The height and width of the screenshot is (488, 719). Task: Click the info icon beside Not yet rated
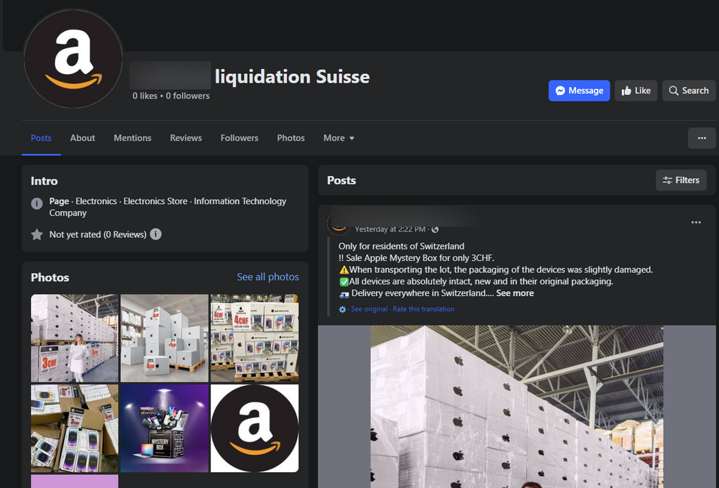tap(156, 234)
